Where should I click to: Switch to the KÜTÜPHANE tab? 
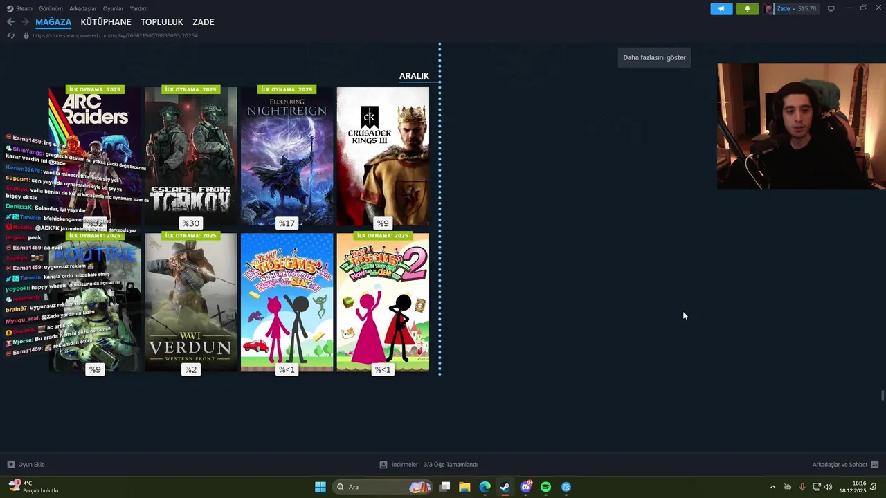(106, 22)
